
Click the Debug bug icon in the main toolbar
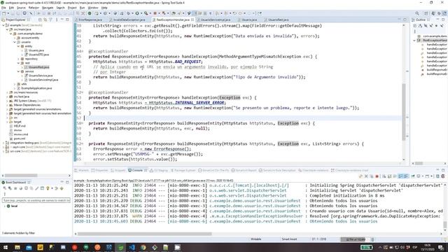128,13
